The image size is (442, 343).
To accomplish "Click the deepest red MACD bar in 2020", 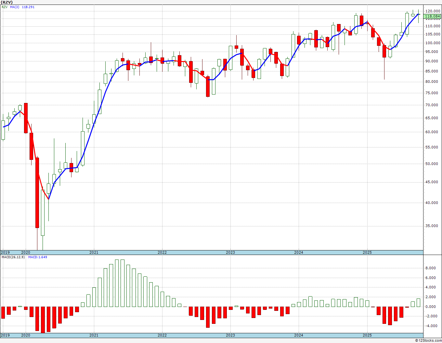I will click(43, 320).
